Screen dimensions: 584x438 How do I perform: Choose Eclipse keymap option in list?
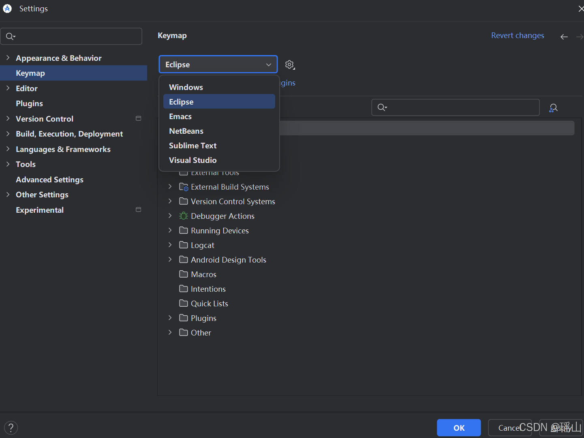coord(219,102)
